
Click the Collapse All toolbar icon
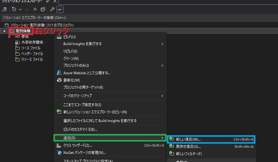click(x=35, y=9)
